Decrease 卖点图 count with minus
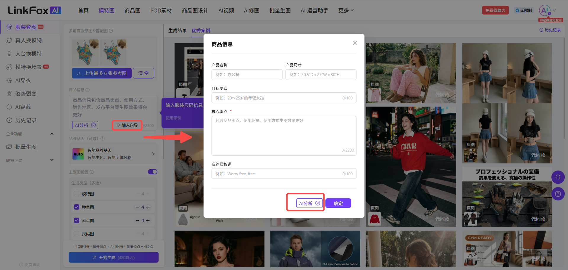Image resolution: width=568 pixels, height=270 pixels. coord(137,221)
